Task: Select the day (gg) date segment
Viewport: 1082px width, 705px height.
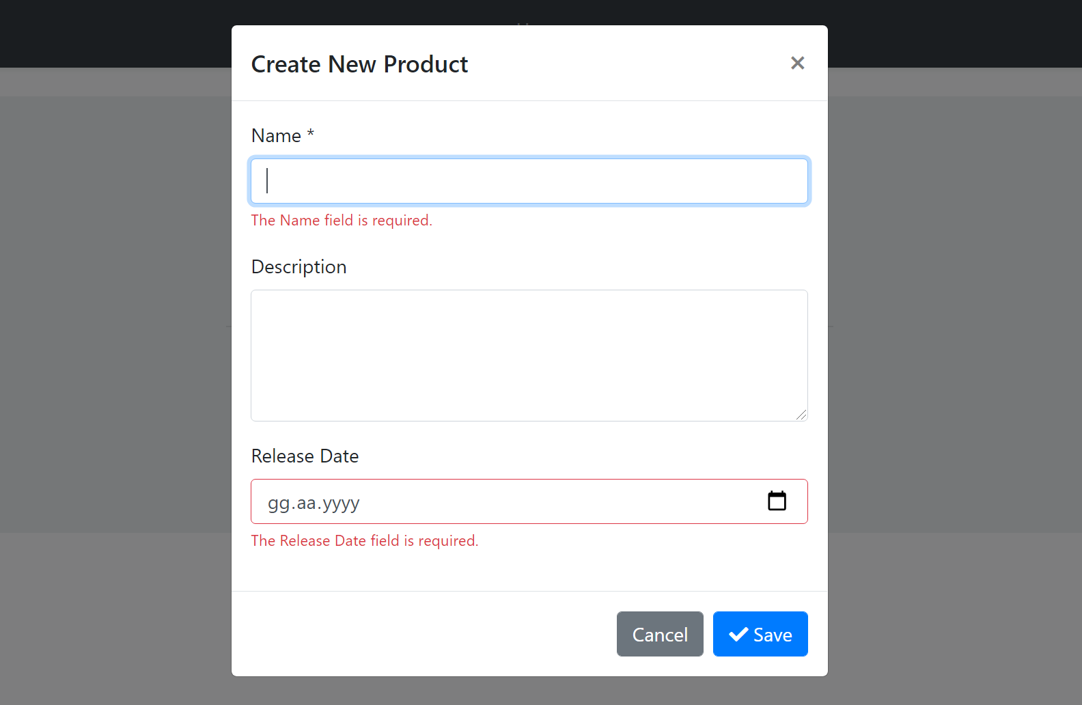Action: (279, 503)
